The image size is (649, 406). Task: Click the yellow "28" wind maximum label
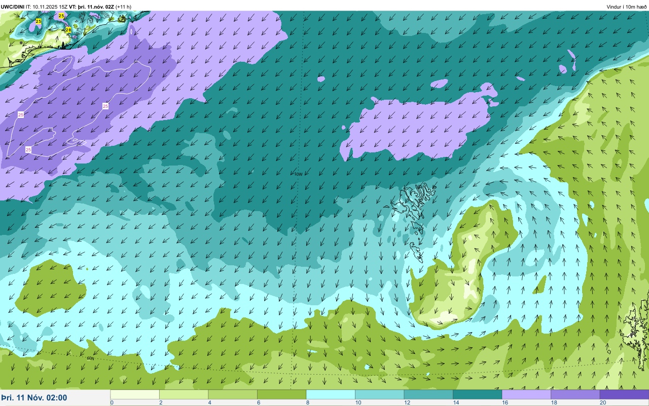pos(68,30)
